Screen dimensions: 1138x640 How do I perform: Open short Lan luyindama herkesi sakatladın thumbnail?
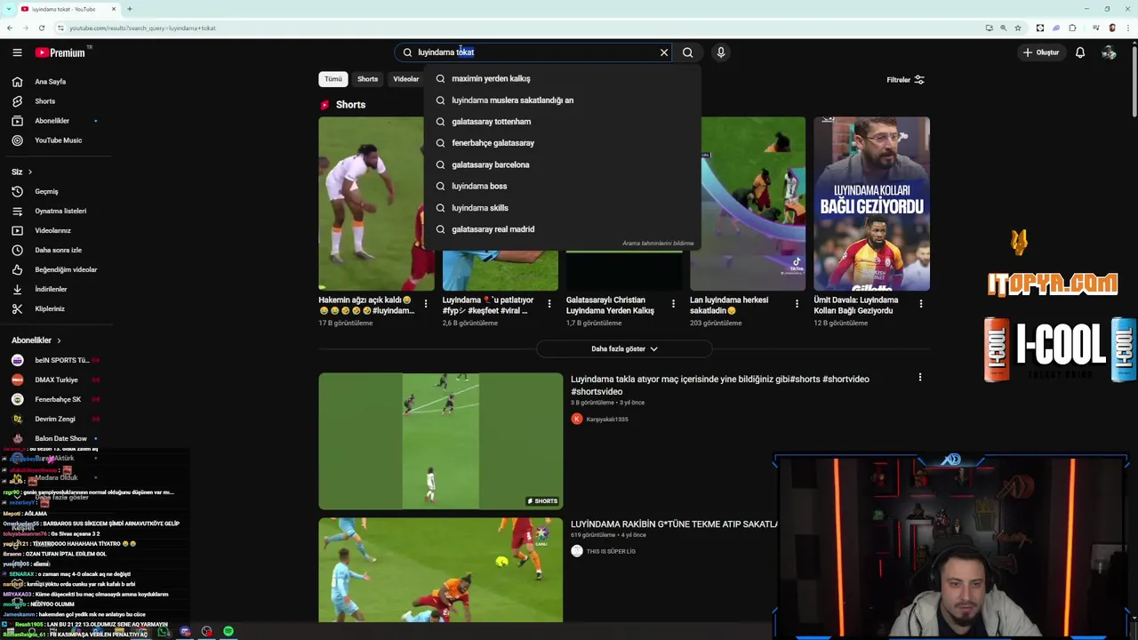click(x=748, y=204)
